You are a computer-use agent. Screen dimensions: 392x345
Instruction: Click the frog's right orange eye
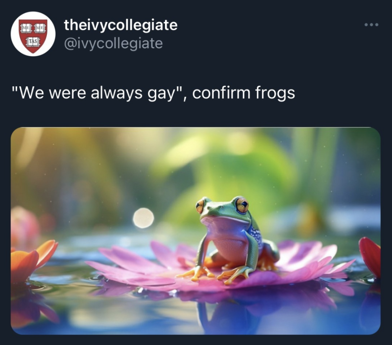tap(241, 205)
